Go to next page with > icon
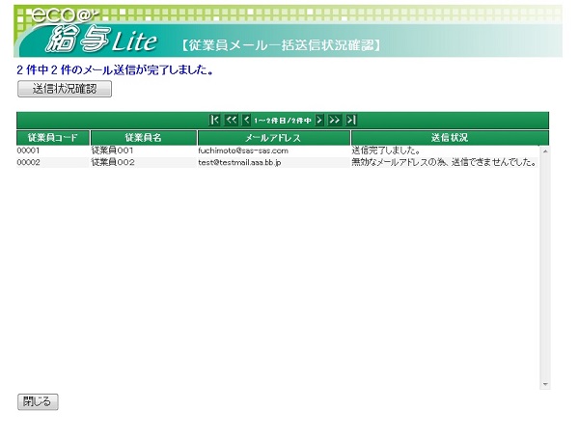This screenshot has height=438, width=579. [x=319, y=120]
